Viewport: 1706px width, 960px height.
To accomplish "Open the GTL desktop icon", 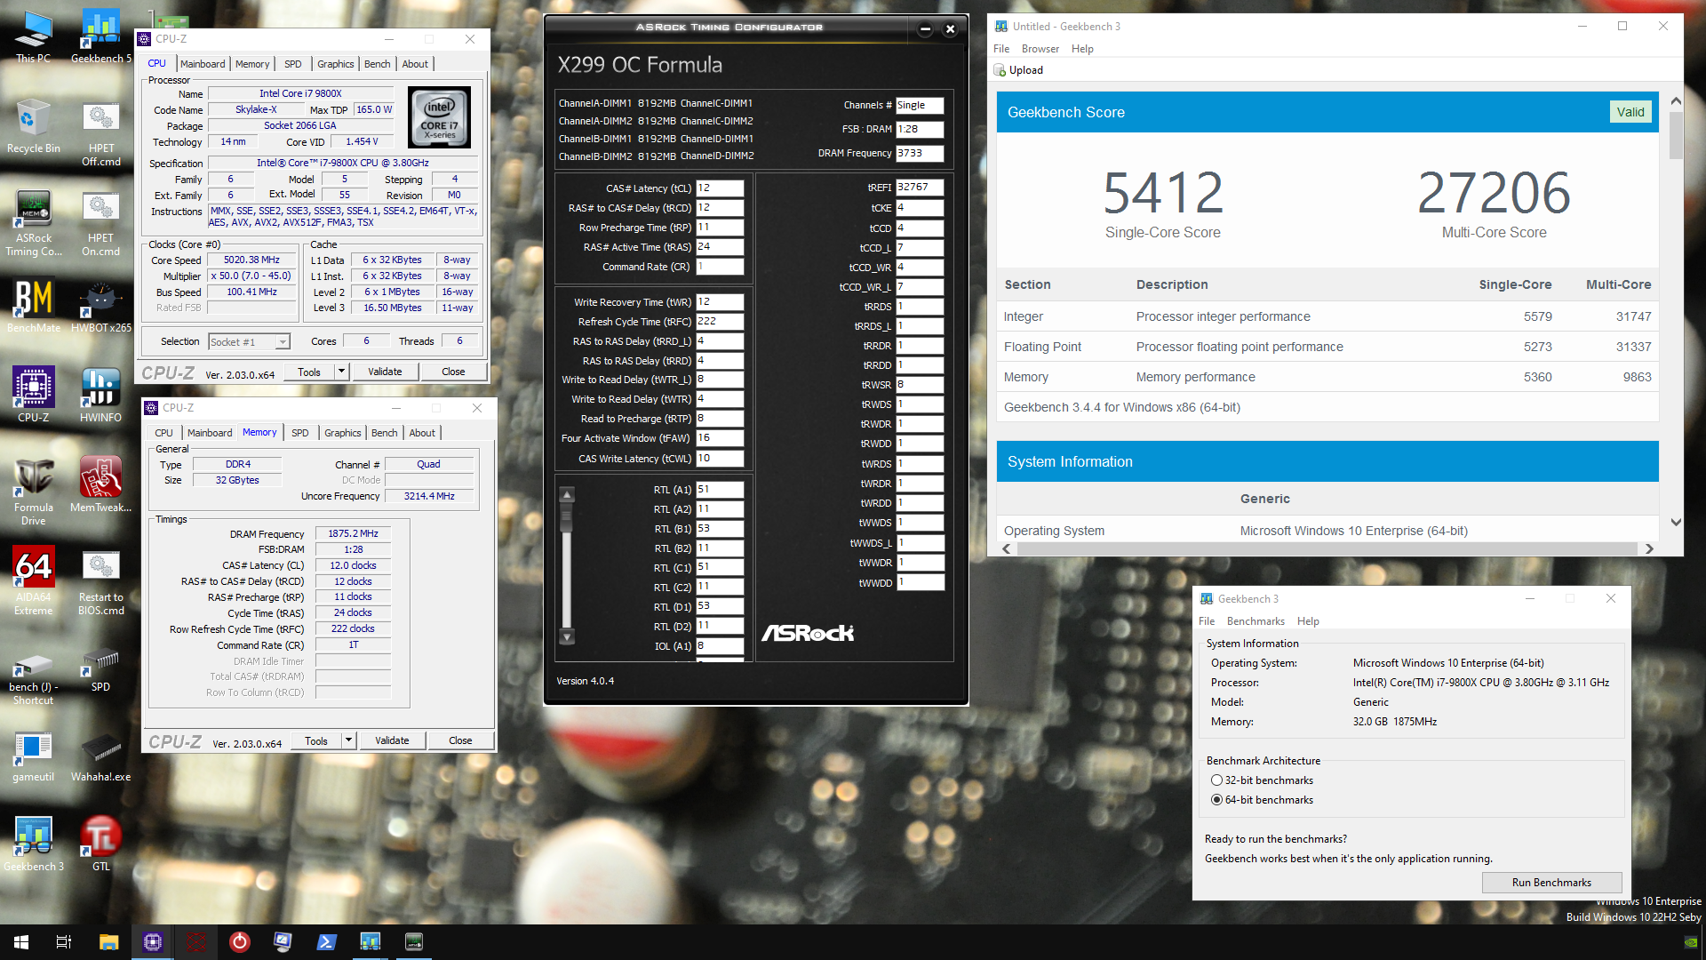I will click(x=101, y=844).
